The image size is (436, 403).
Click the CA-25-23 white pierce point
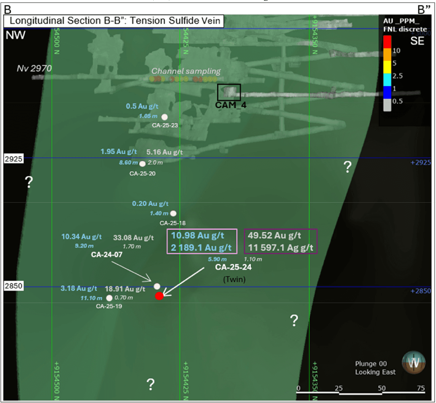point(165,117)
